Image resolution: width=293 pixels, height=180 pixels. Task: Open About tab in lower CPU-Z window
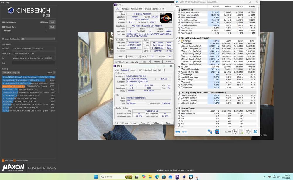(161, 70)
